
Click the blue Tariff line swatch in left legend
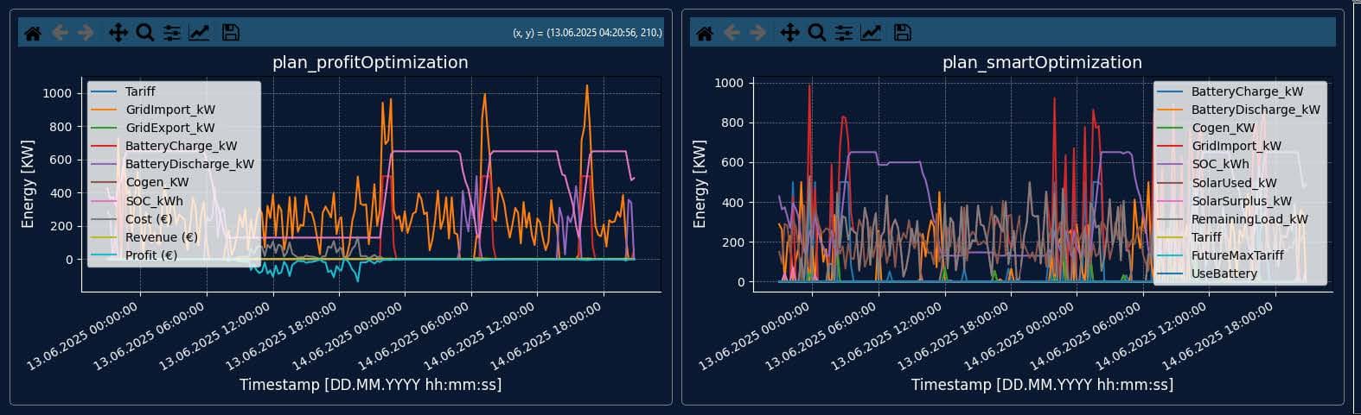tap(104, 91)
